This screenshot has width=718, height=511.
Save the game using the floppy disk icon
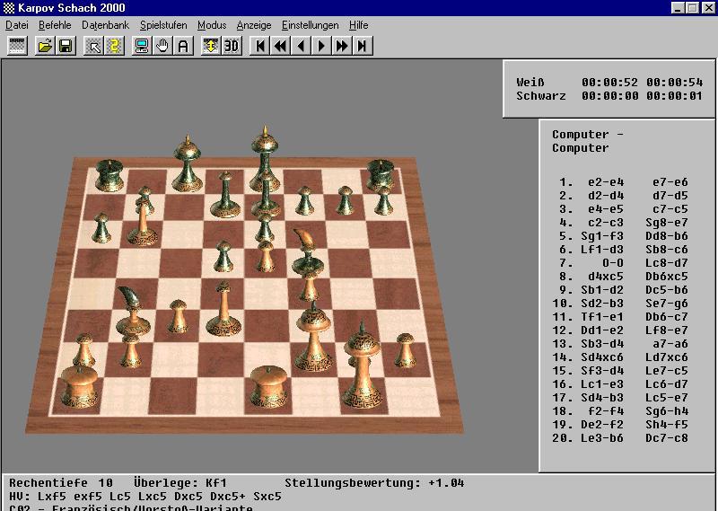[66, 46]
